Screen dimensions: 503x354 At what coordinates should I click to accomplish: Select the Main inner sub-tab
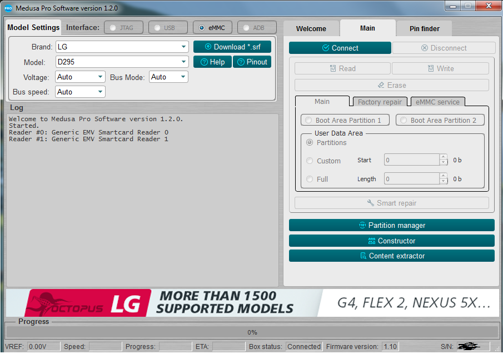click(322, 101)
